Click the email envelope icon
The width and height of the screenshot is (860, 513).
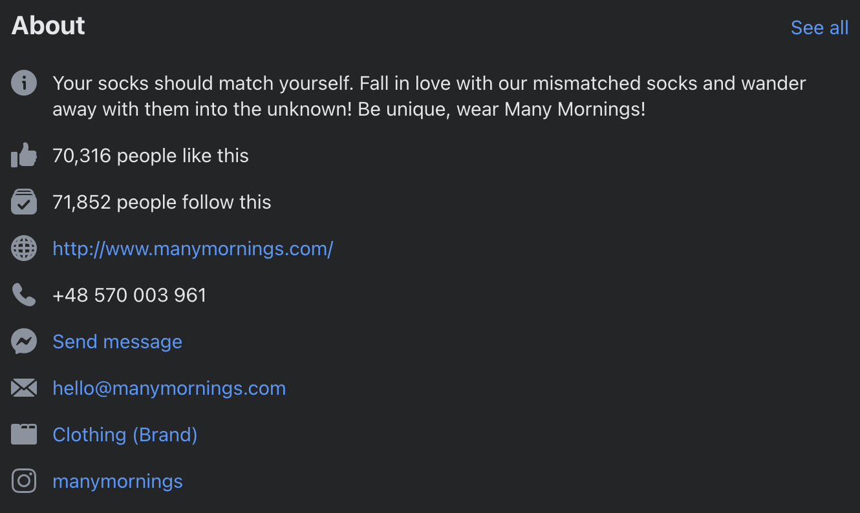coord(24,388)
